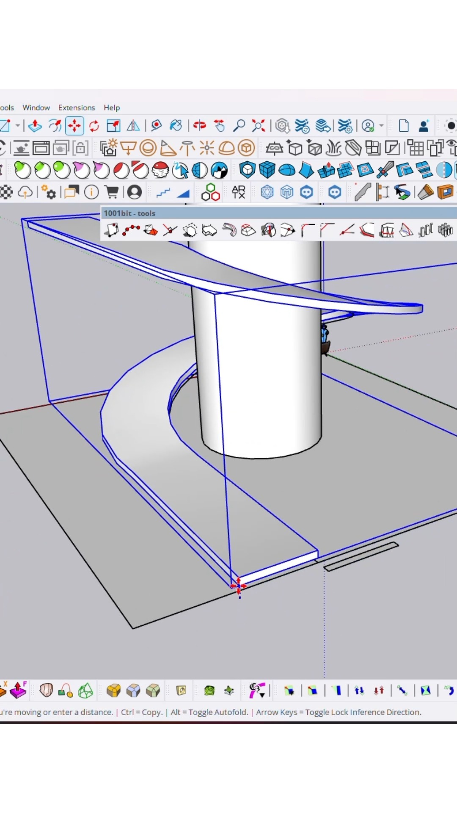Select the Paint Bucket tool

pyautogui.click(x=176, y=126)
